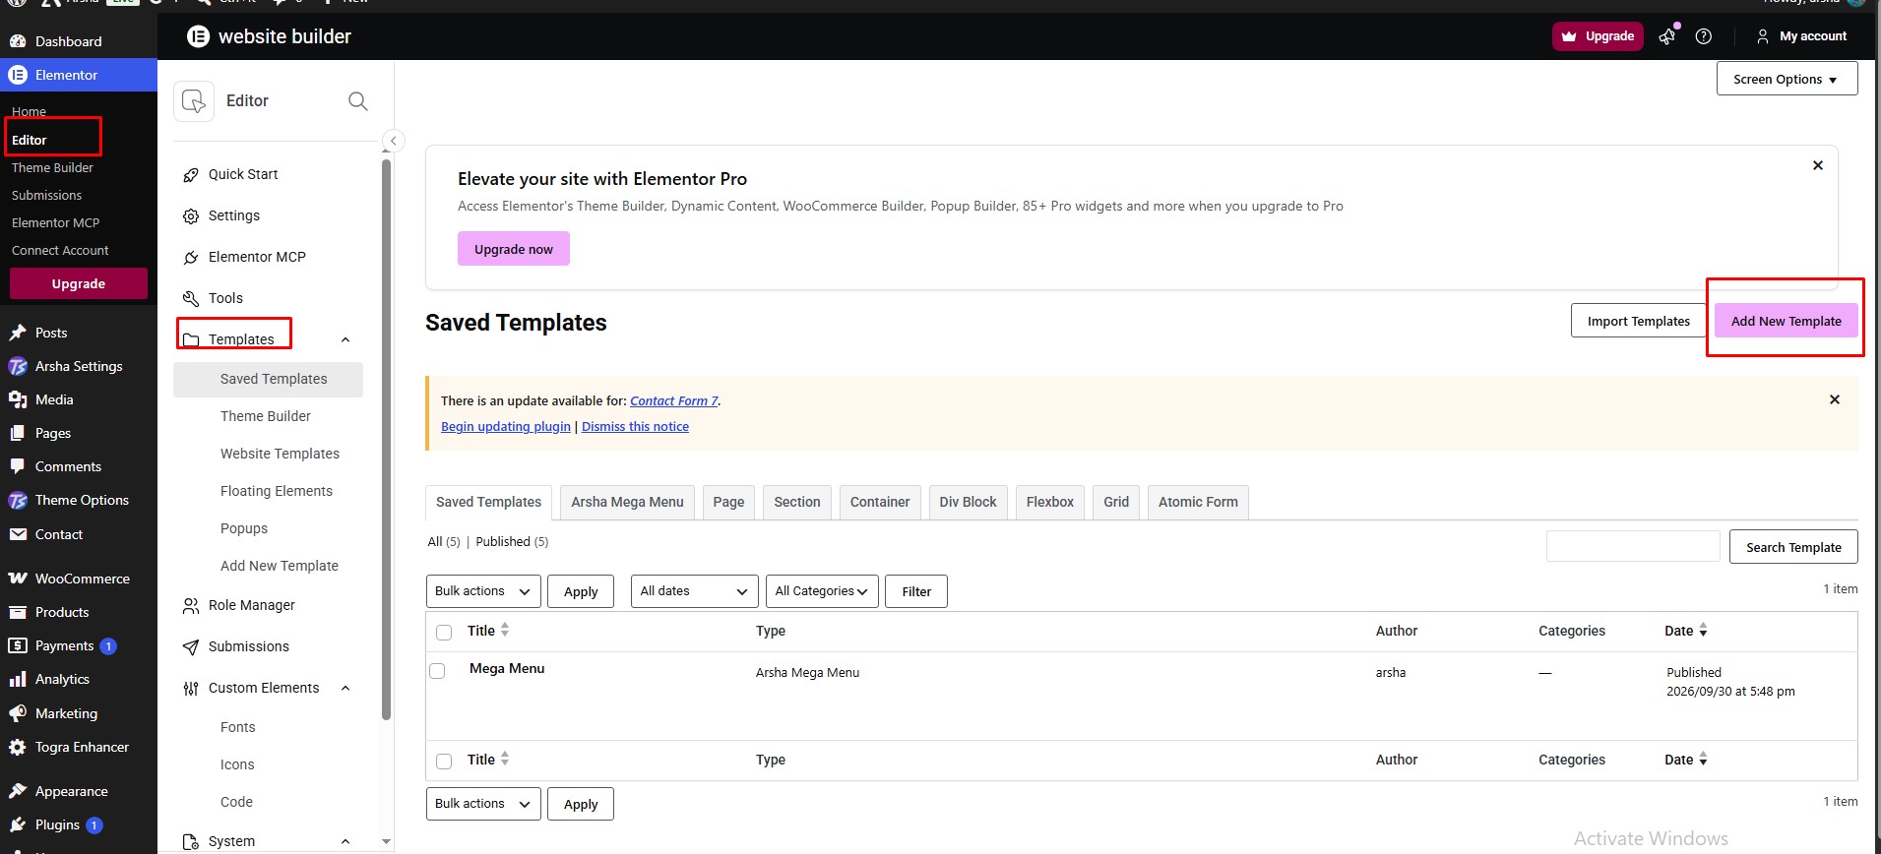The height and width of the screenshot is (854, 1881).
Task: Switch to the Atomic Form tab
Action: pos(1198,503)
